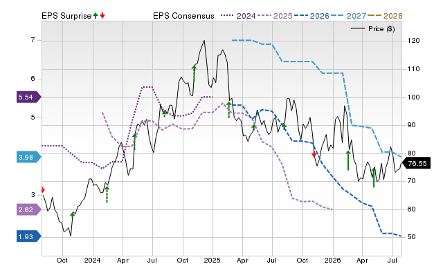Viewport: 443px width, 264px height.
Task: Click the 2028 brown legend entry
Action: [385, 16]
